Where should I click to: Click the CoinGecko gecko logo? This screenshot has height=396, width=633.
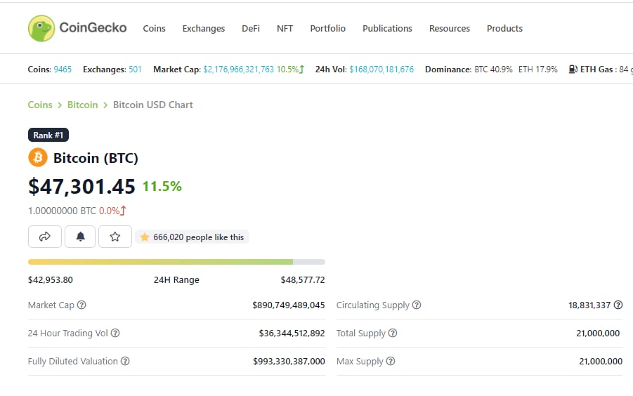coord(41,28)
